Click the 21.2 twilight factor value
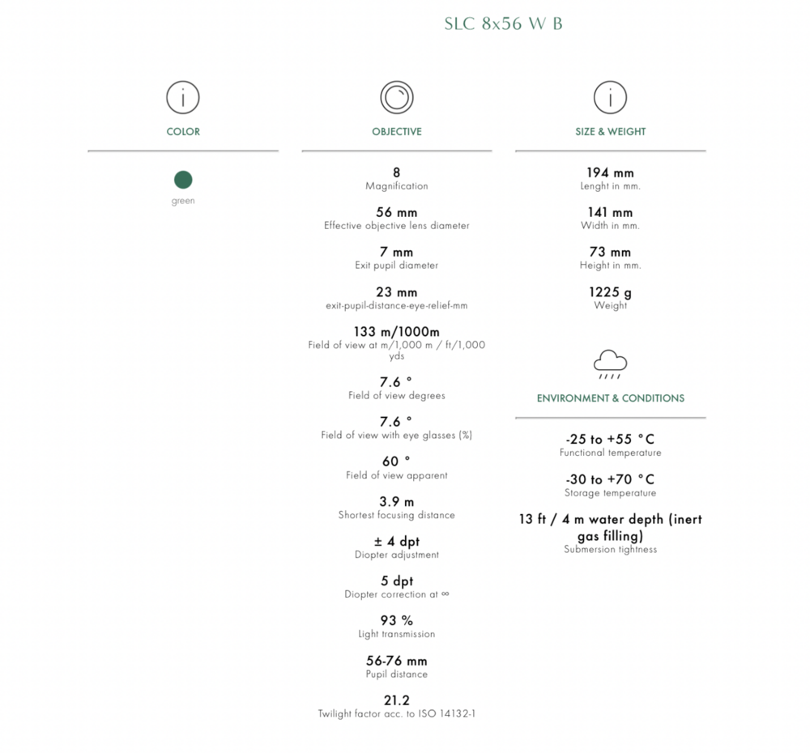 click(x=397, y=700)
